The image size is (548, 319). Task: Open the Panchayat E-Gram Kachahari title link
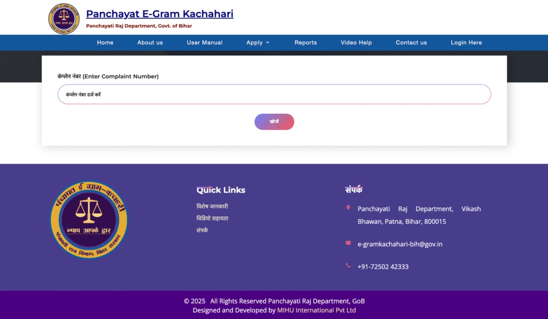click(x=159, y=14)
